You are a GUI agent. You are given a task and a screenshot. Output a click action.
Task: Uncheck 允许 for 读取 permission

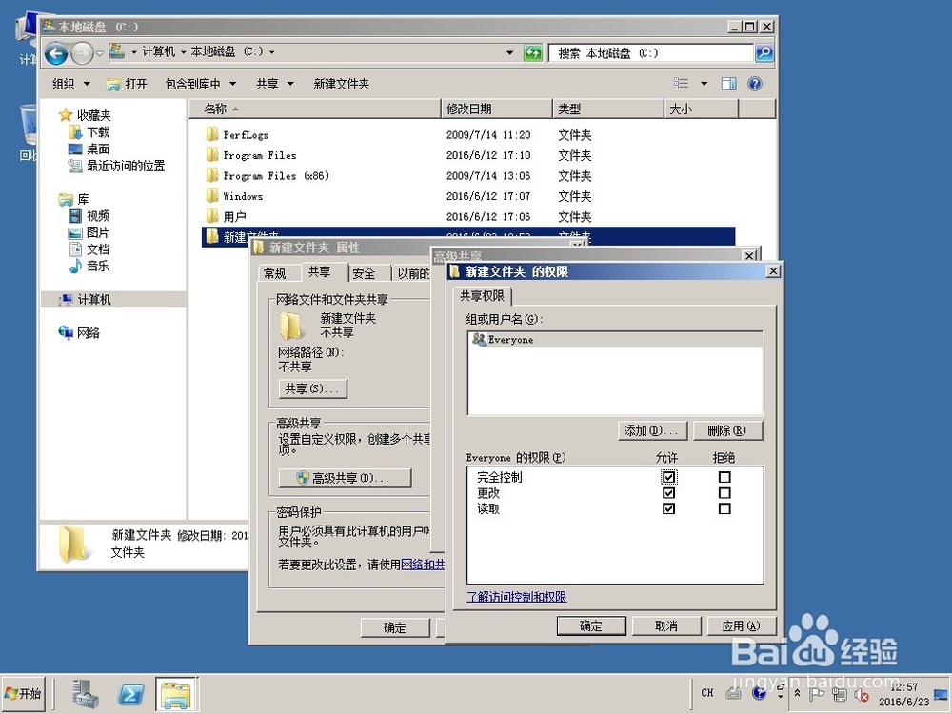[668, 508]
